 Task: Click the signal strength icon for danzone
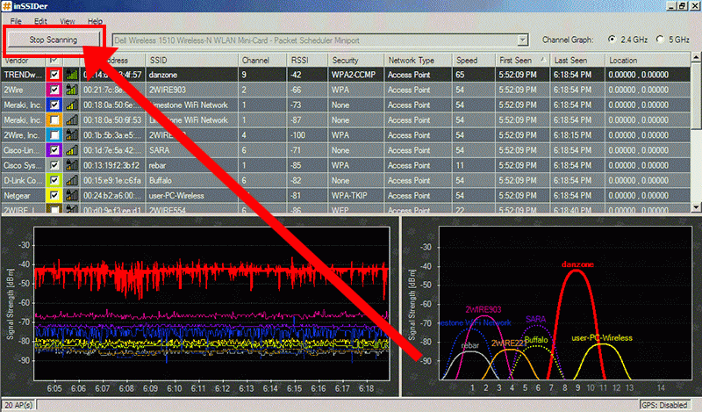(72, 75)
